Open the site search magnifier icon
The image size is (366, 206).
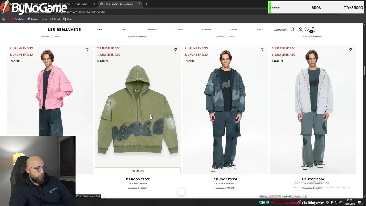[292, 29]
